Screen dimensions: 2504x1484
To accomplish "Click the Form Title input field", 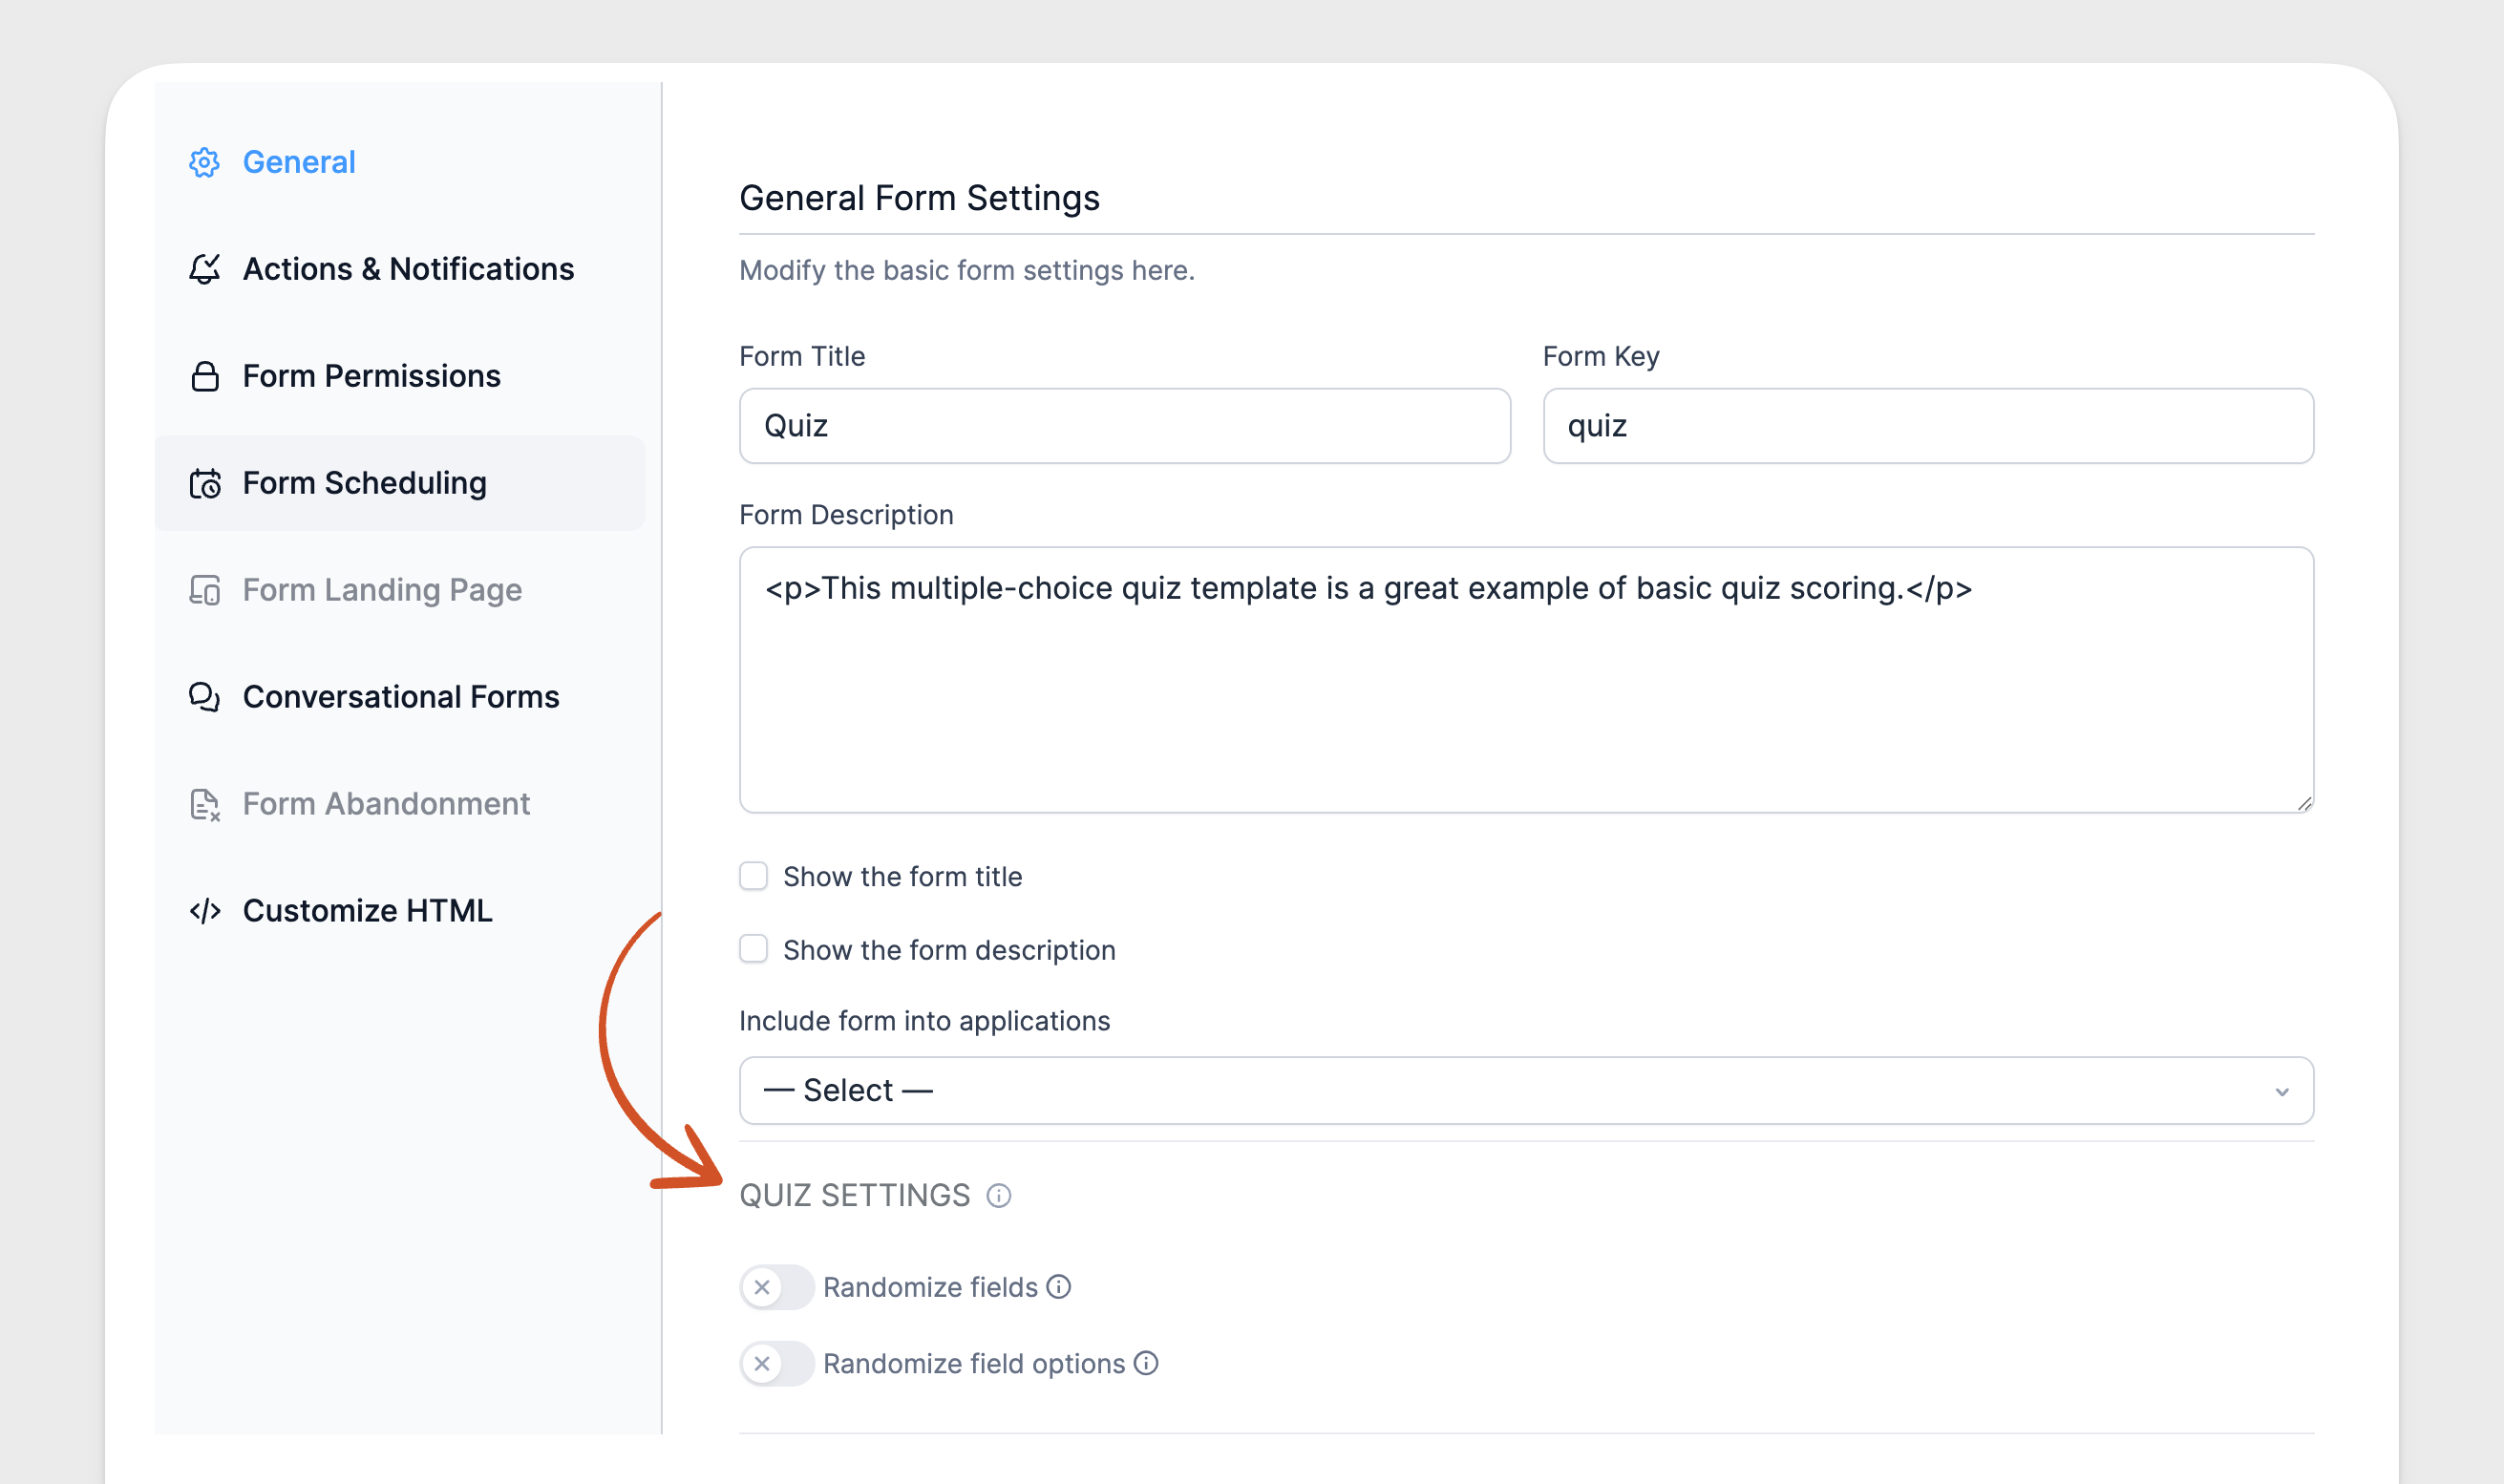I will tap(1125, 426).
